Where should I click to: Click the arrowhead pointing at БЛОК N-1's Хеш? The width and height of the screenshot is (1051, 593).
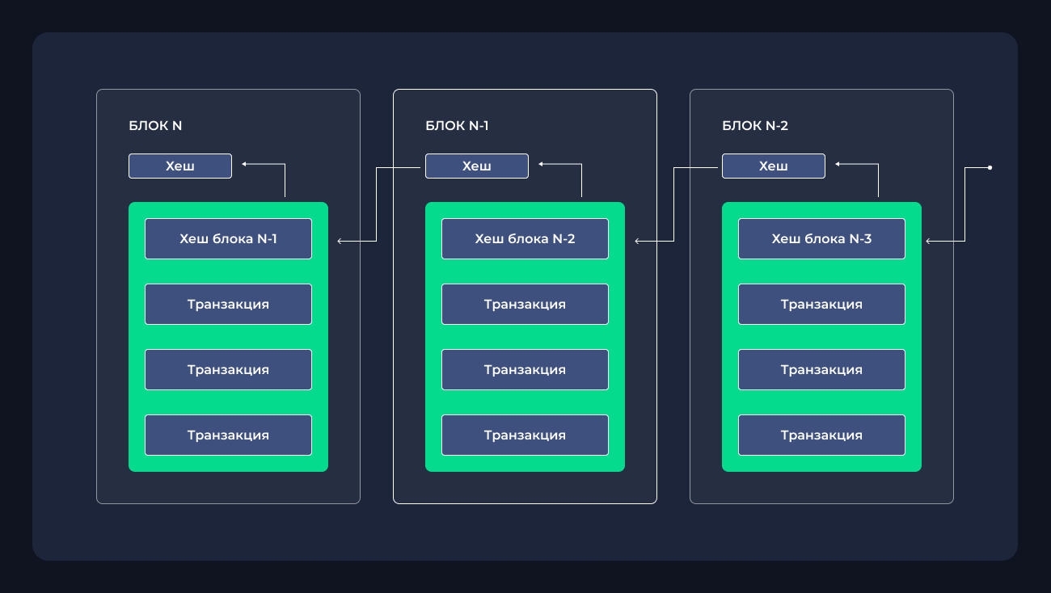pos(541,164)
